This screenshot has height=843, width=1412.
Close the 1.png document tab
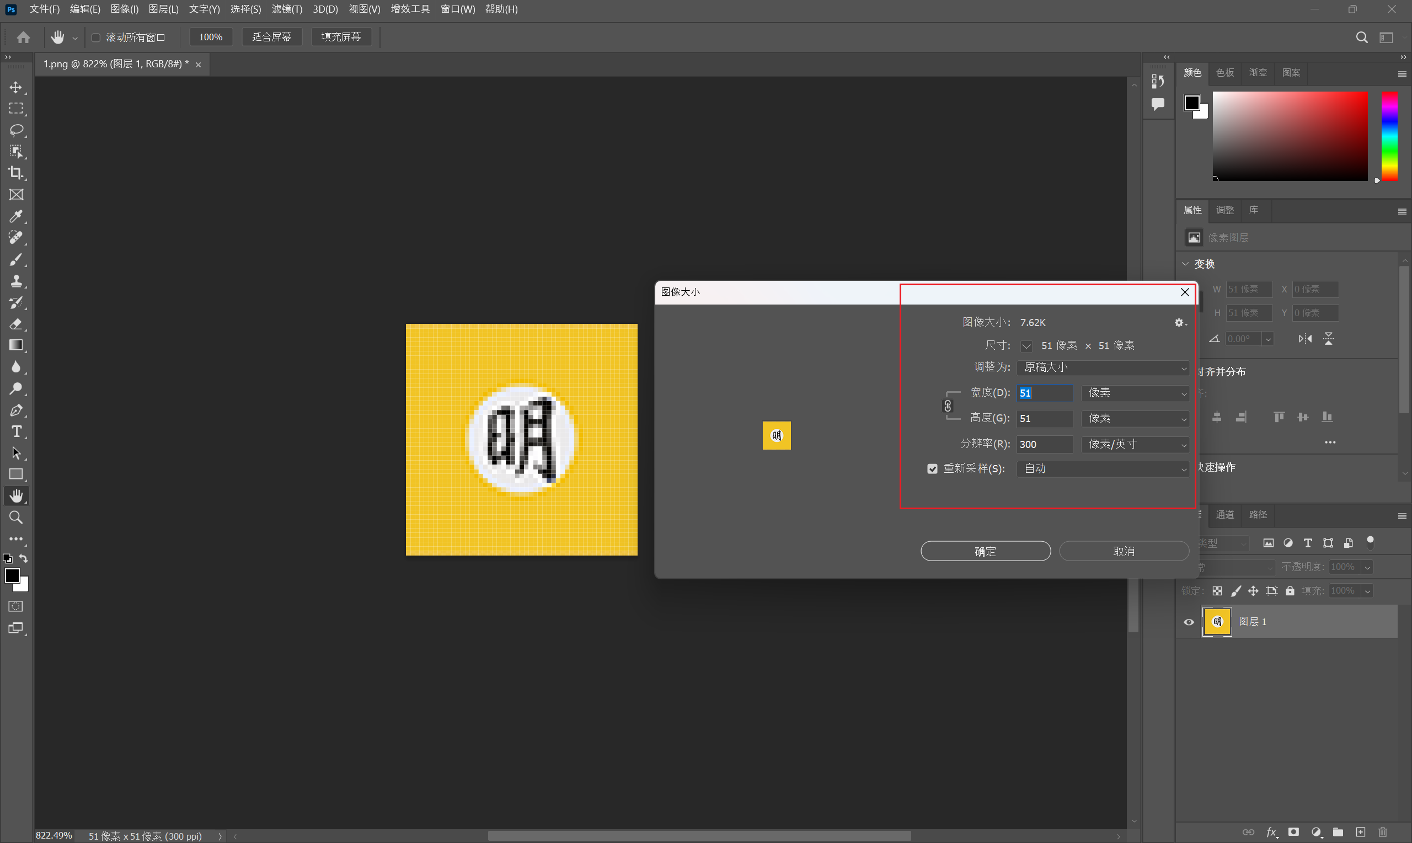point(198,65)
